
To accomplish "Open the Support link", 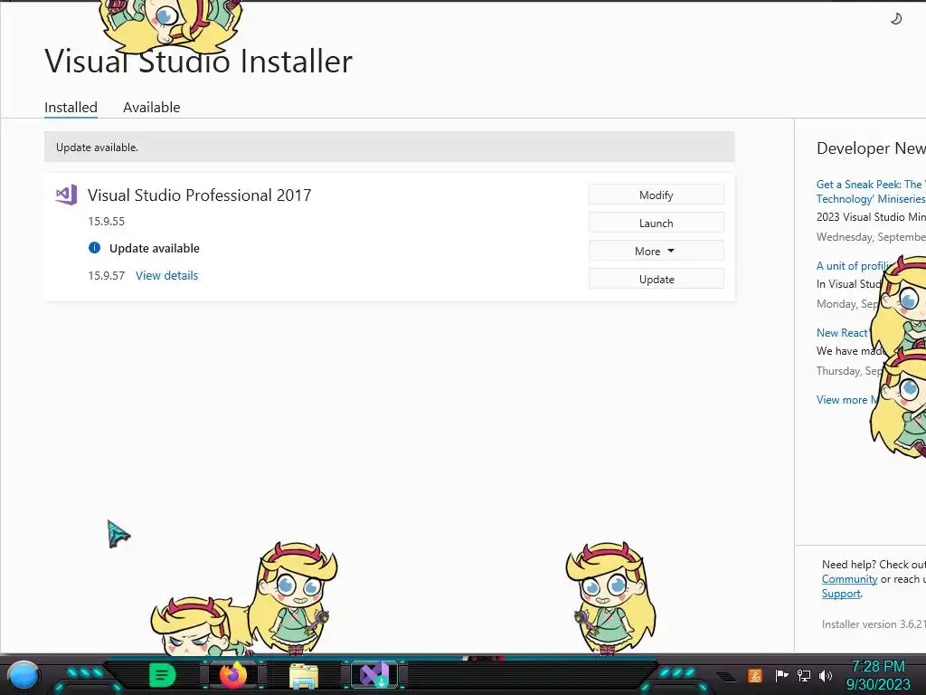I will [841, 594].
